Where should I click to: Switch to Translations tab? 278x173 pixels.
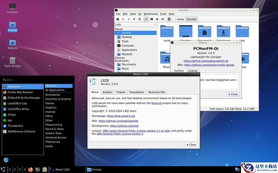point(136,92)
